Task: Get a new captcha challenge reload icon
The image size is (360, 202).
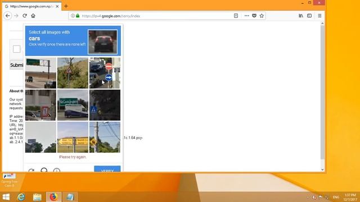Action: (x=31, y=171)
